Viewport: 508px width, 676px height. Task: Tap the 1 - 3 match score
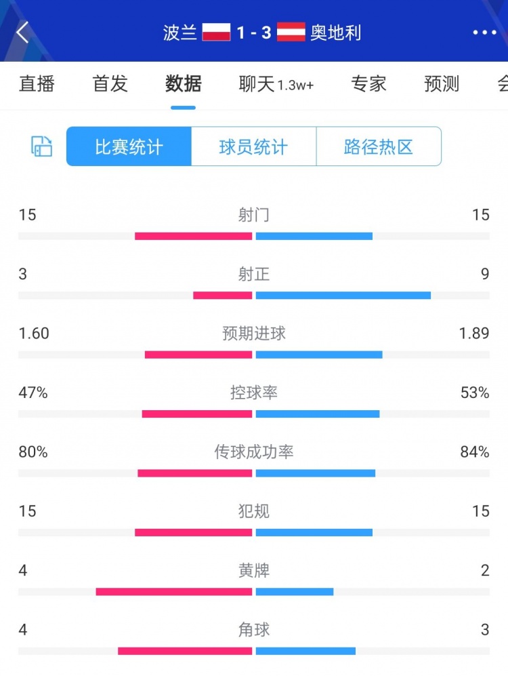pos(254,32)
